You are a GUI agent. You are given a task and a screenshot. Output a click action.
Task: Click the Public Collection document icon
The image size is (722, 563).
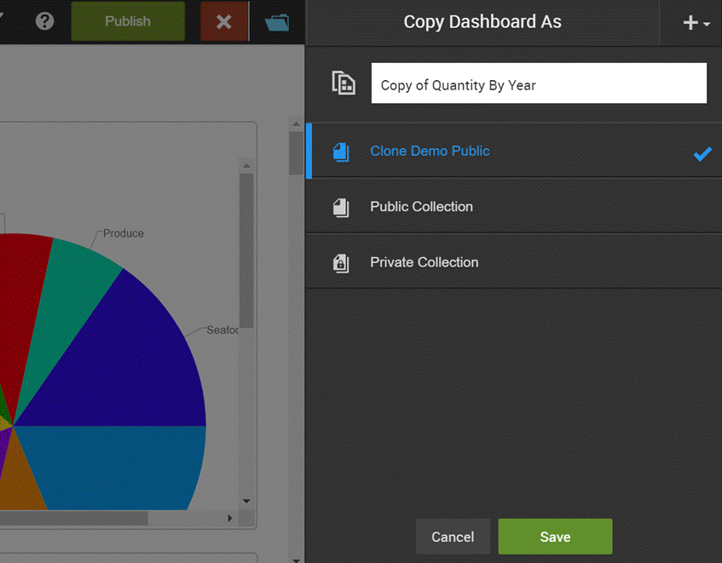[x=341, y=207]
